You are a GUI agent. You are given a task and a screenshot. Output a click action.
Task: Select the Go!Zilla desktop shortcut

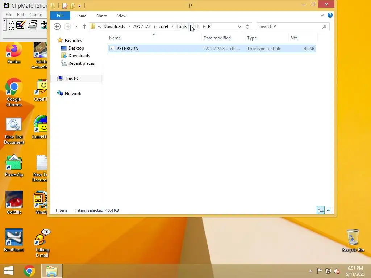pyautogui.click(x=14, y=203)
